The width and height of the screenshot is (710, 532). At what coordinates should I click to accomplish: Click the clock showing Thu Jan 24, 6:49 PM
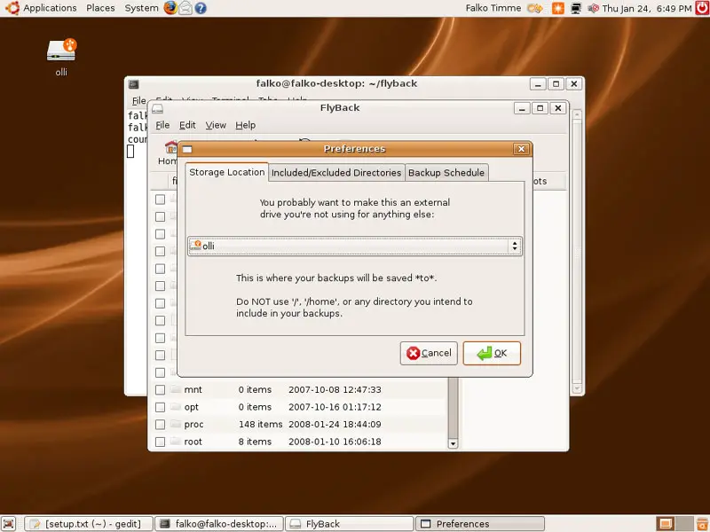(x=647, y=8)
